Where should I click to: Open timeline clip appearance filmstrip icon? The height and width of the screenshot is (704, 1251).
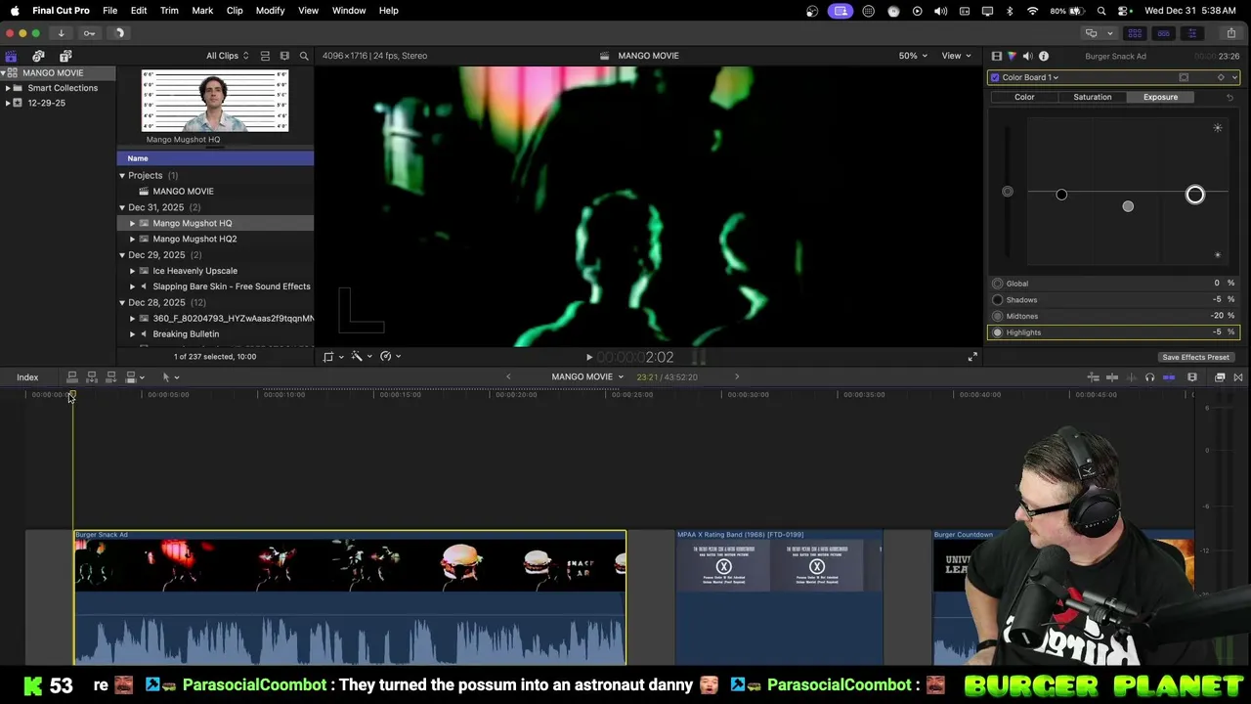coord(1191,377)
